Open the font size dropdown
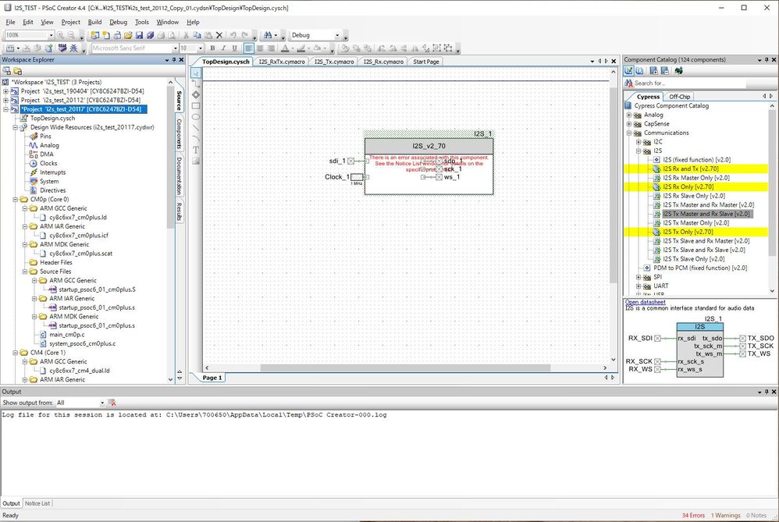779x522 pixels. coord(201,48)
